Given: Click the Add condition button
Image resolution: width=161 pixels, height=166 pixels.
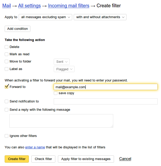Looking at the screenshot, I should point(17,29).
